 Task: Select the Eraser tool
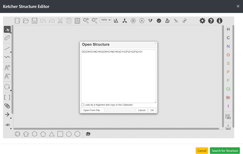click(x=7, y=38)
